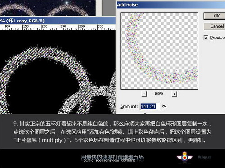The image size is (225, 168).
Task: Edit the Amount value field
Action: (150, 107)
